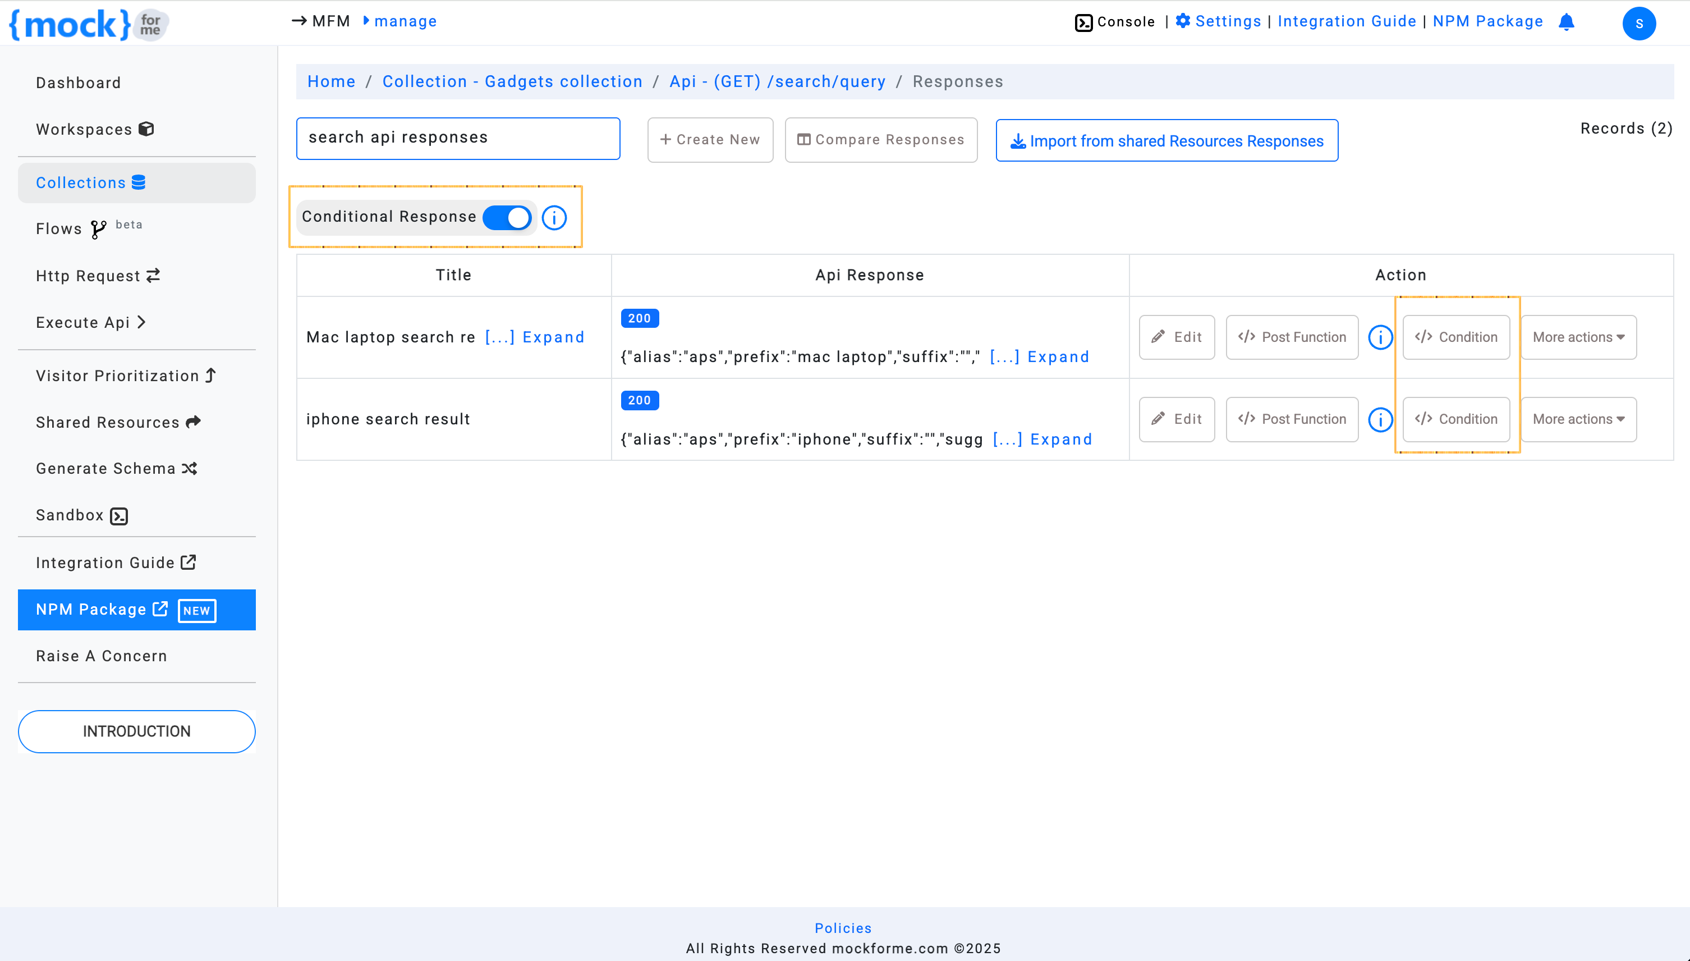The height and width of the screenshot is (961, 1690).
Task: Click the 200 status badge for Mac laptop
Action: 639,318
